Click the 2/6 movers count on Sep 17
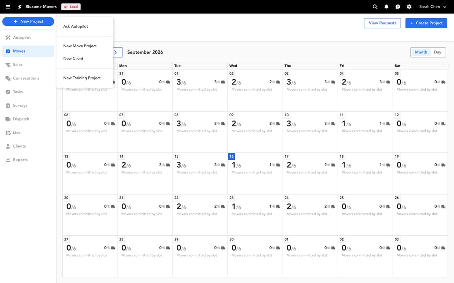Viewport: 454px width, 283px height. [291, 165]
